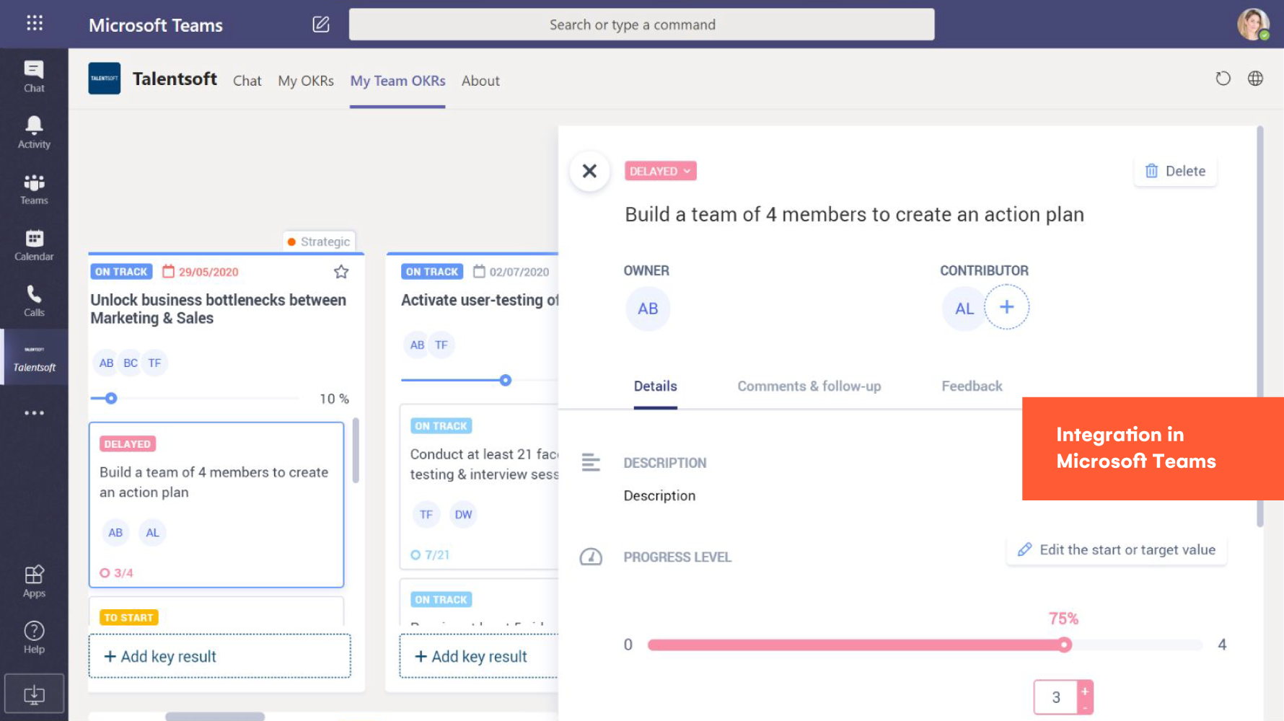Viewport: 1284px width, 721px height.
Task: Click the AB owner avatar in the panel
Action: pyautogui.click(x=648, y=309)
